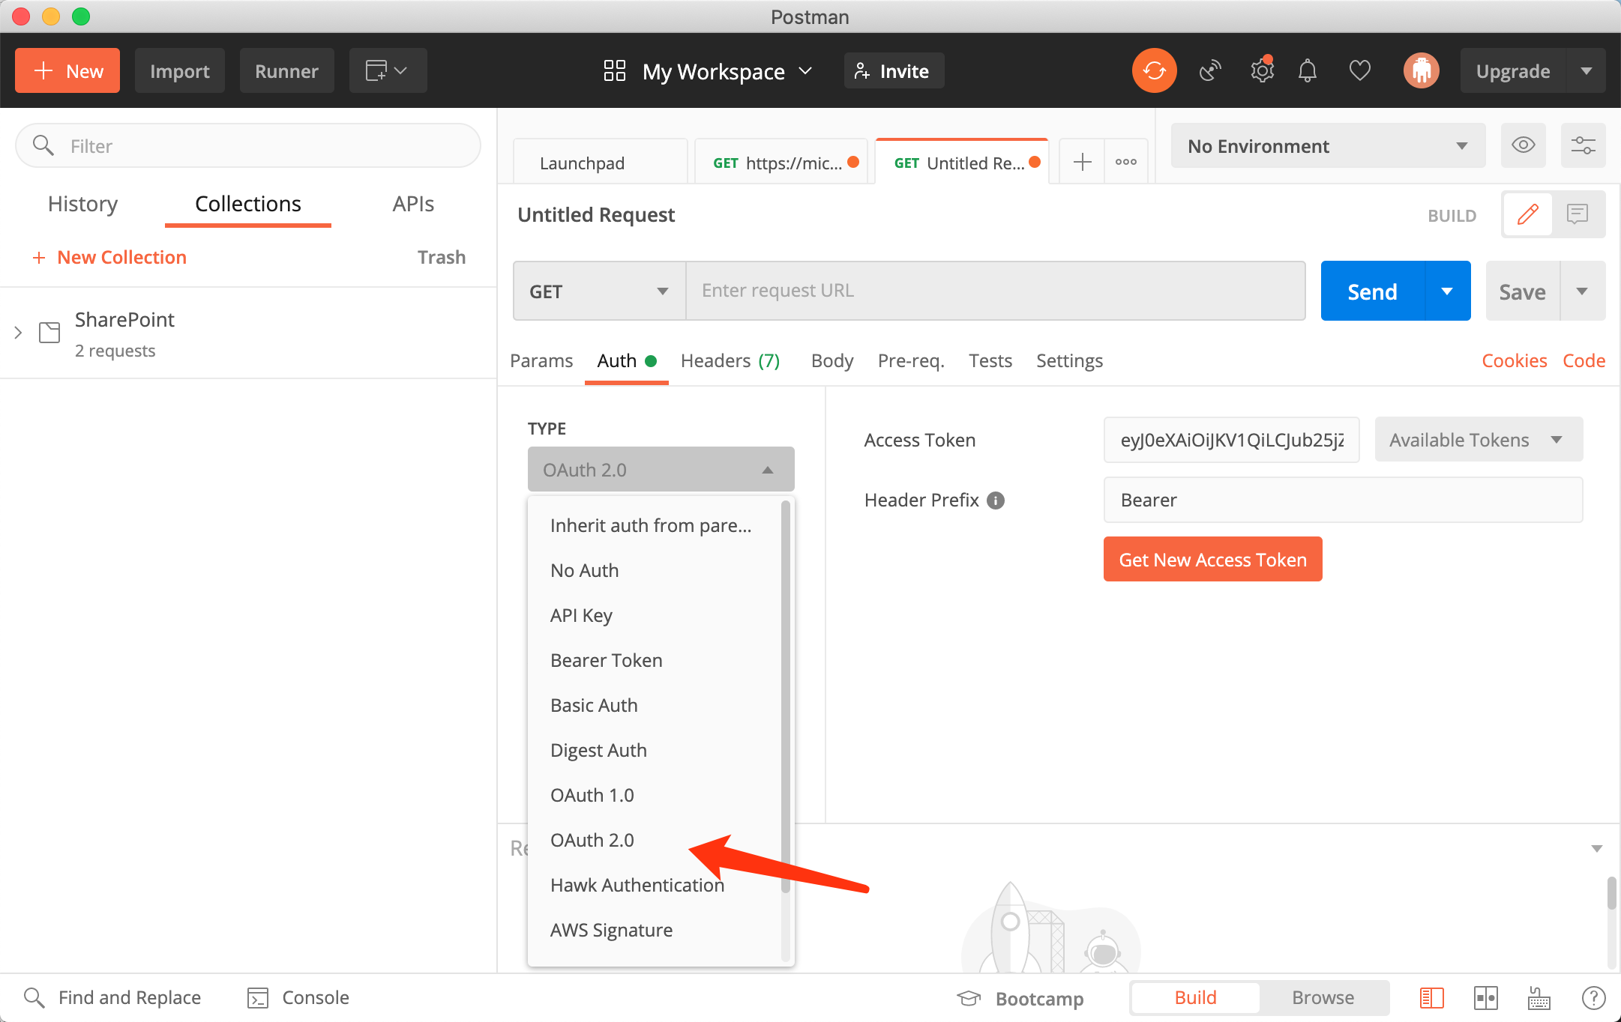Screen dimensions: 1621x1022
Task: Open the Body tab
Action: point(832,361)
